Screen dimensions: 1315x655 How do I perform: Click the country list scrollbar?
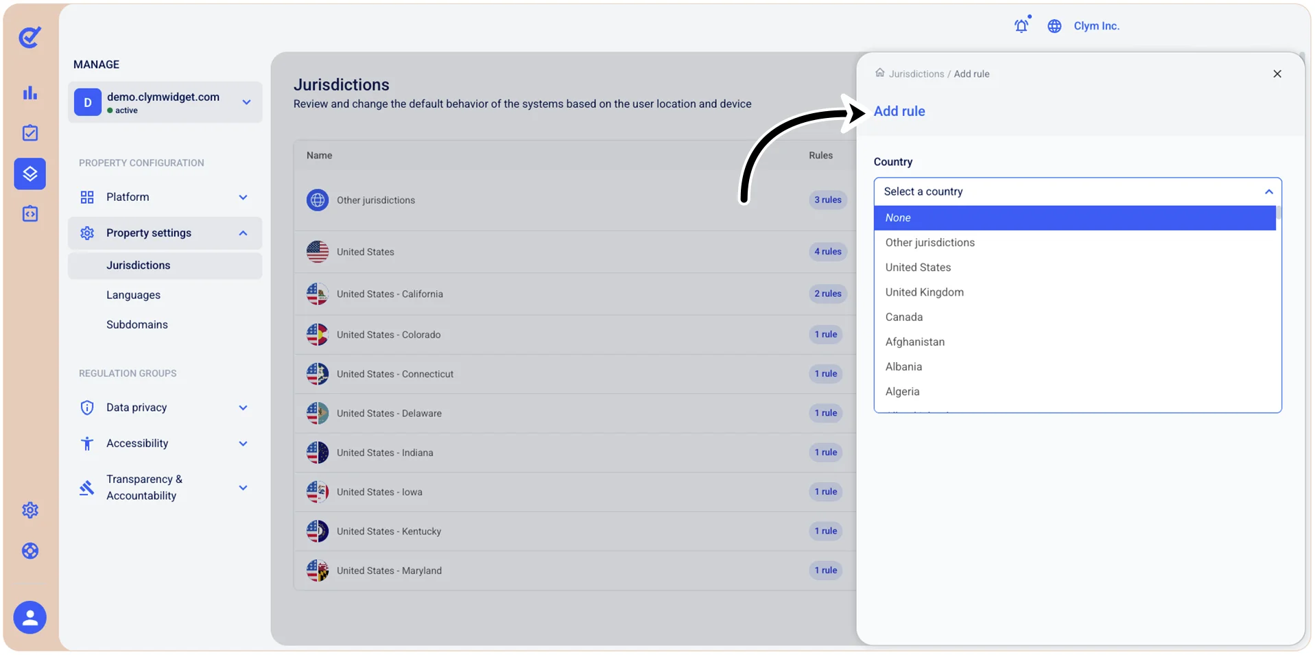pyautogui.click(x=1278, y=213)
